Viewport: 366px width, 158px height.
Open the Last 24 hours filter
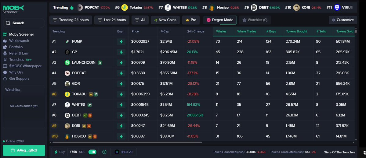112,20
